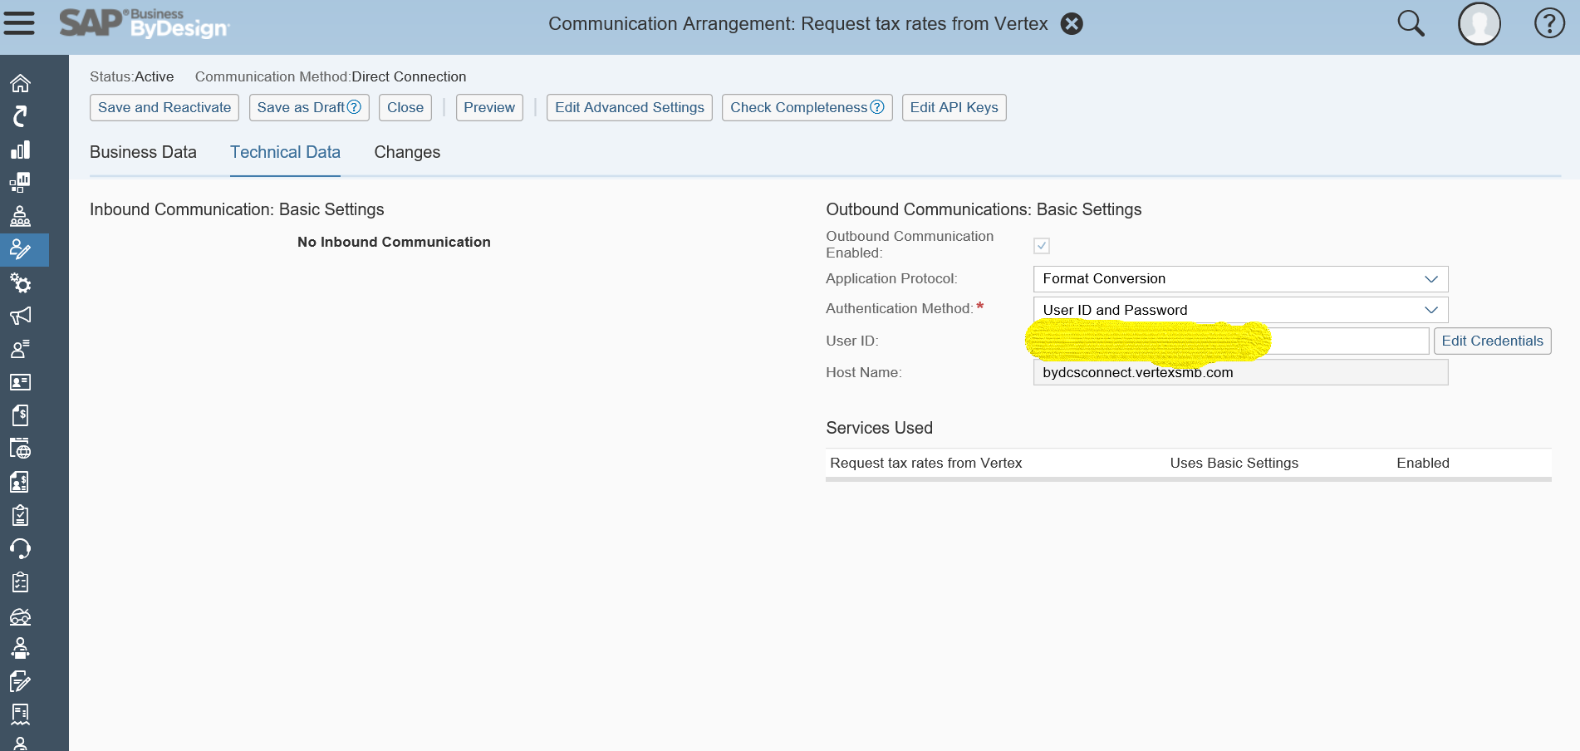Click Save and Reactivate button

[x=164, y=108]
